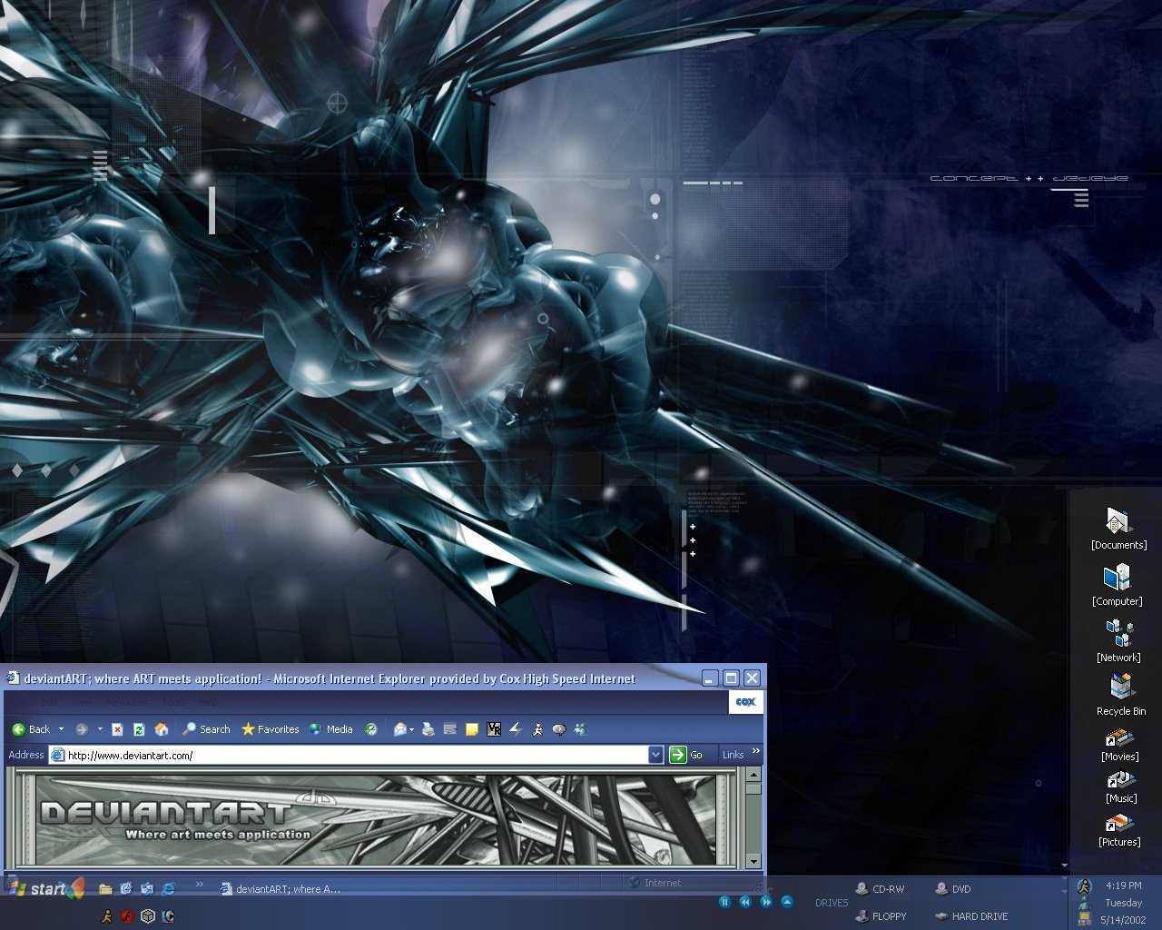Click the AIM running man icon in bottom row
The width and height of the screenshot is (1162, 930).
tap(106, 916)
